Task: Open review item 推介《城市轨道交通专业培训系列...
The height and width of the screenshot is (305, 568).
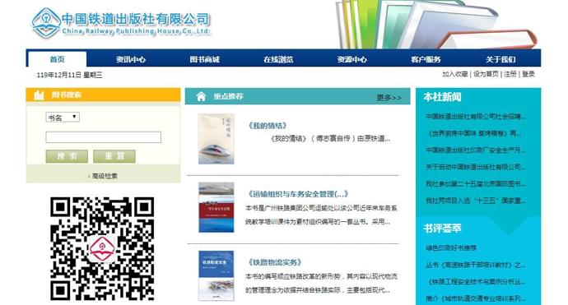Action: (x=475, y=298)
